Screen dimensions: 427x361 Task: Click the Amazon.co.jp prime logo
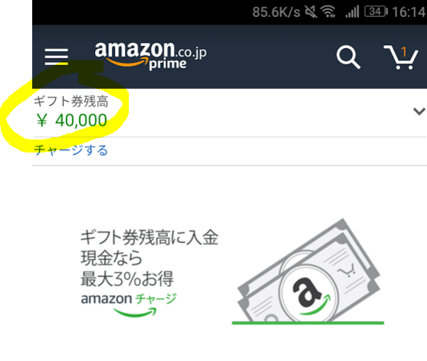[150, 55]
